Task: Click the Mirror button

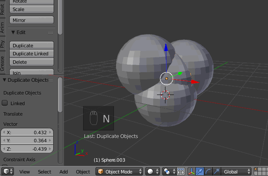Action: click(32, 20)
